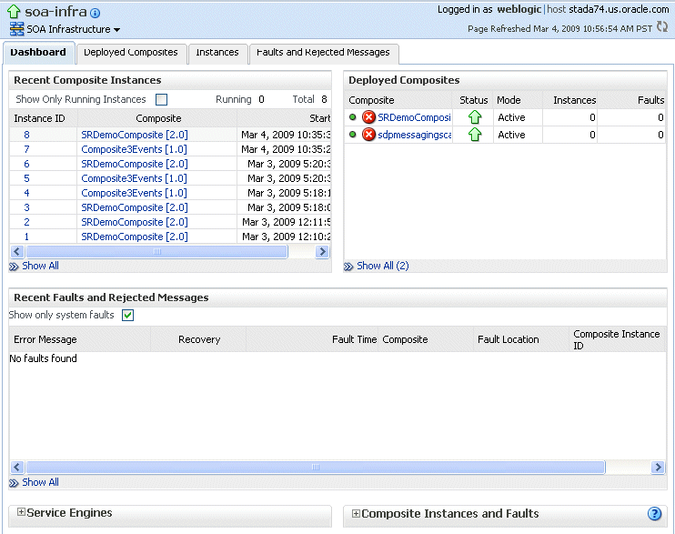Click the Recovery column header
This screenshot has height=534, width=675.
click(199, 340)
